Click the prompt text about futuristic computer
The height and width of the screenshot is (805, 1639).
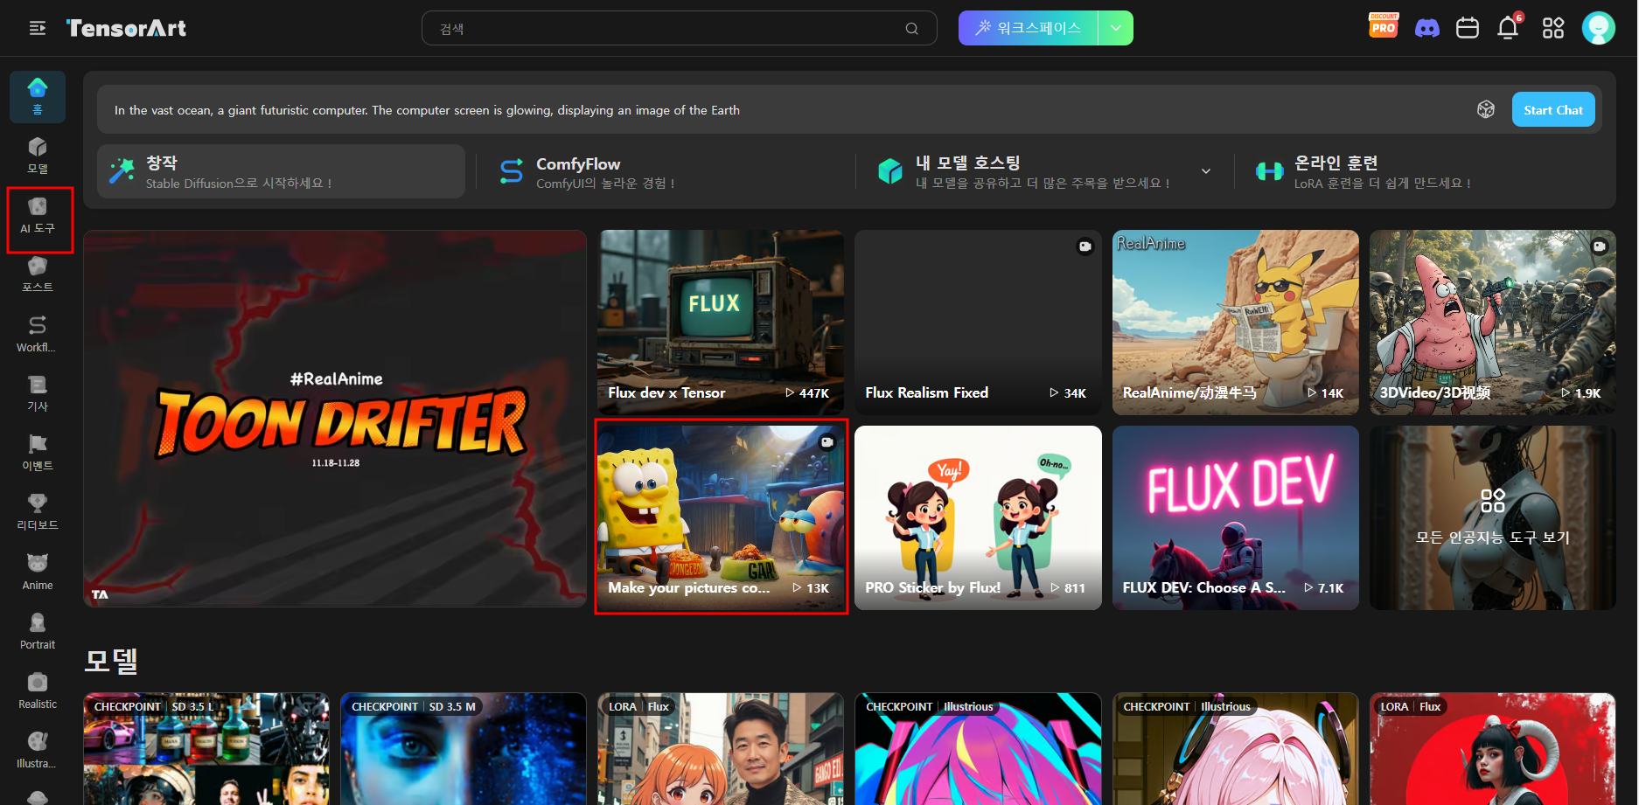coord(427,110)
